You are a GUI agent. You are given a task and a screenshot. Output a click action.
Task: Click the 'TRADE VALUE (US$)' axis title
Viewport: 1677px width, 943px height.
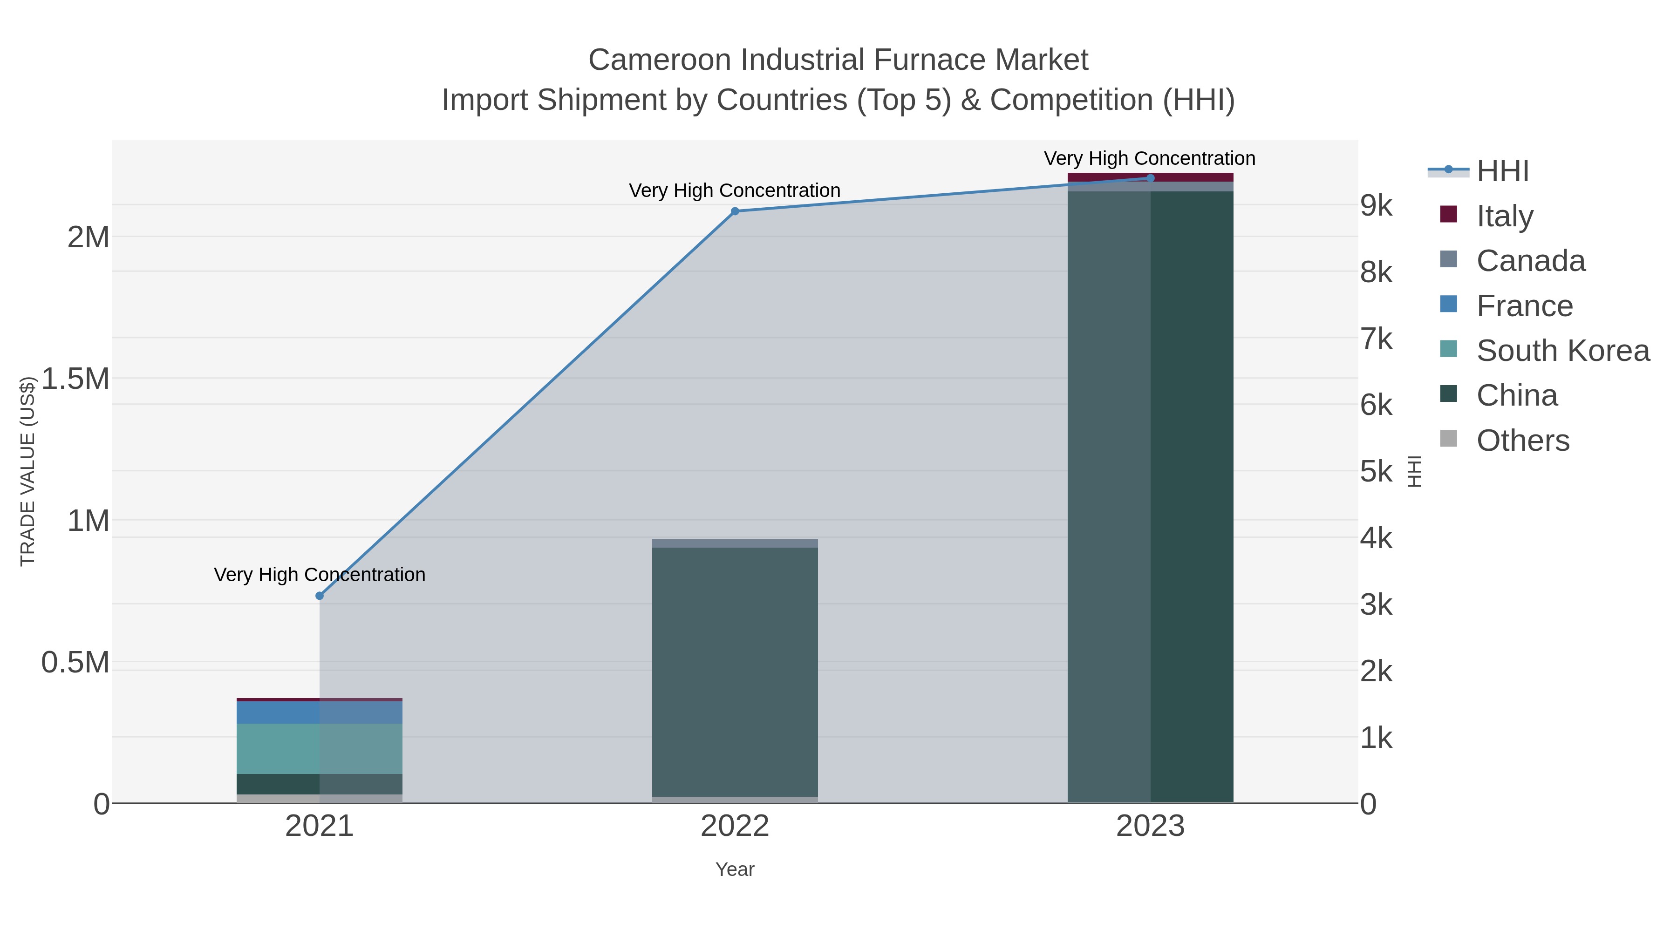[x=27, y=471]
